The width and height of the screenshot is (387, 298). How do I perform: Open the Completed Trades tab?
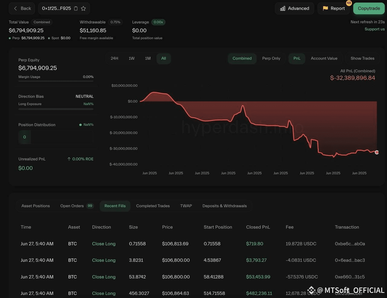[x=153, y=206]
